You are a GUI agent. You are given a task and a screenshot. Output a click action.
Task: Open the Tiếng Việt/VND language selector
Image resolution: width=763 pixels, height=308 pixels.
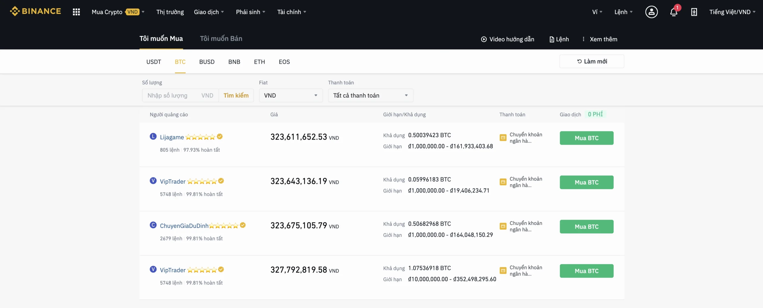[x=732, y=12]
